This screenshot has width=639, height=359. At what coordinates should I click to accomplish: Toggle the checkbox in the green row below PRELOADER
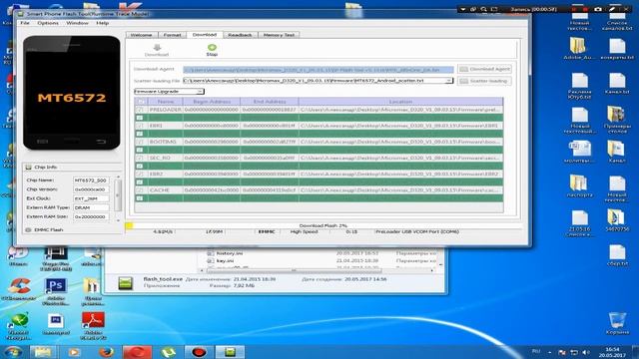click(140, 118)
